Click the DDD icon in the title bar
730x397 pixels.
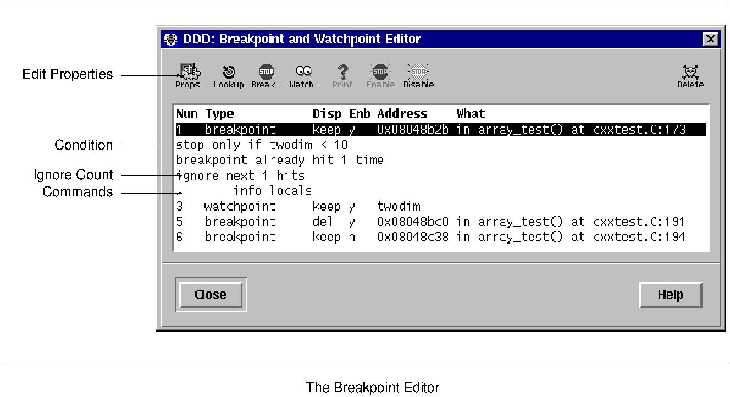pyautogui.click(x=171, y=38)
